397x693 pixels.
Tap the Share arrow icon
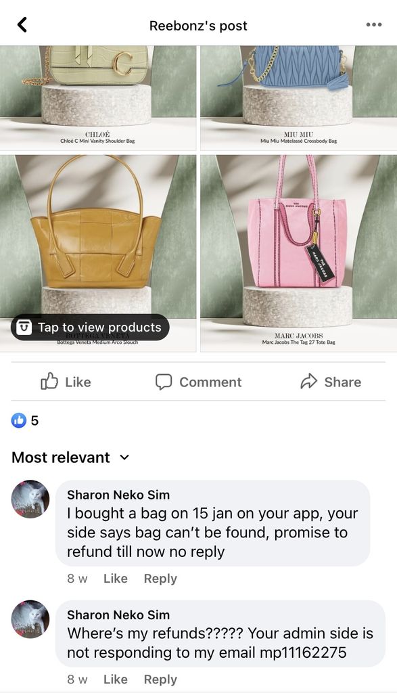(x=308, y=382)
